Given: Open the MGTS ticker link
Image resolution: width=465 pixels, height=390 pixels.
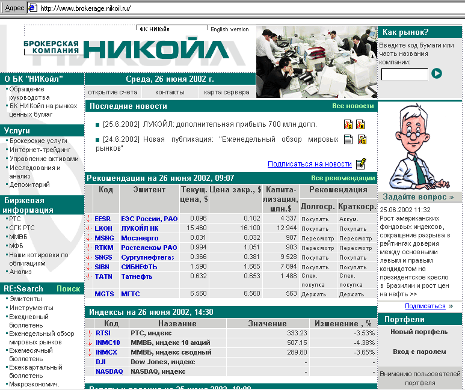Looking at the screenshot, I should 104,294.
